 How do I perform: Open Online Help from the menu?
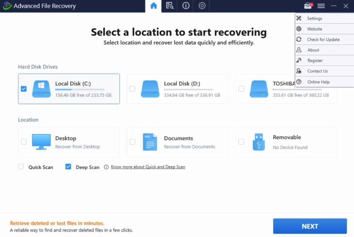(x=324, y=82)
